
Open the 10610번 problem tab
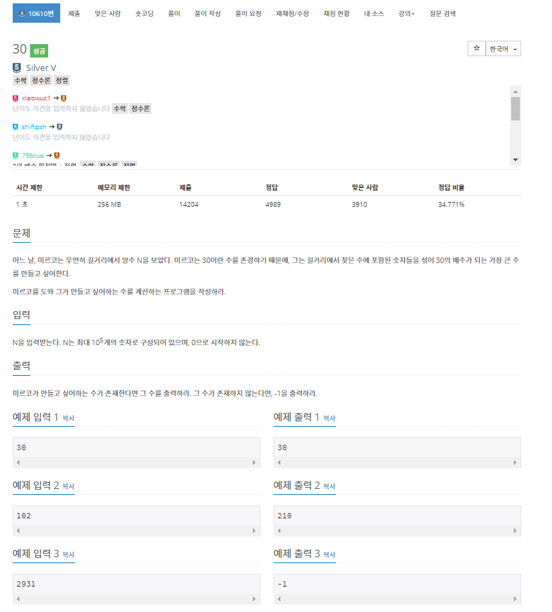36,13
